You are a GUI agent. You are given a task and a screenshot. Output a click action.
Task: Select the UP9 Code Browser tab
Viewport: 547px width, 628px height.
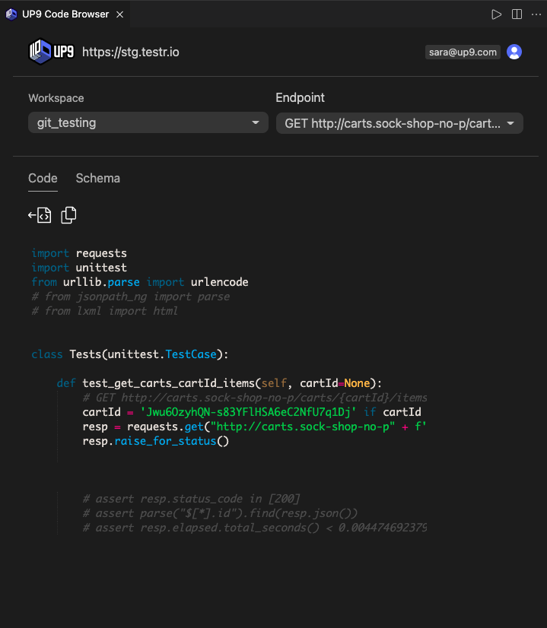point(65,14)
